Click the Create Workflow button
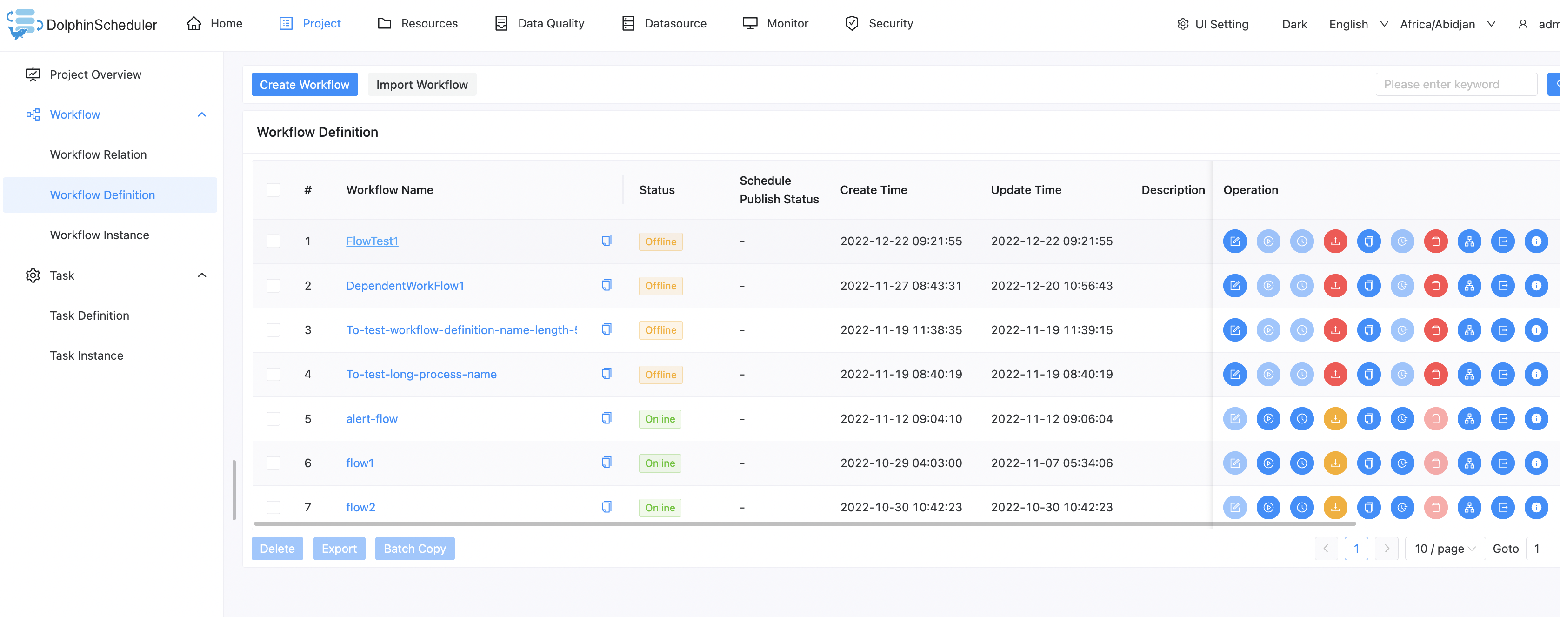 [304, 85]
